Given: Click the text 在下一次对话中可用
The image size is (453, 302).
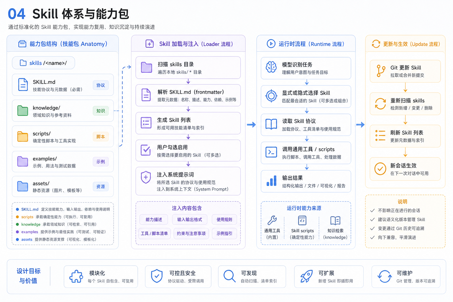Looking at the screenshot, I should [409, 173].
